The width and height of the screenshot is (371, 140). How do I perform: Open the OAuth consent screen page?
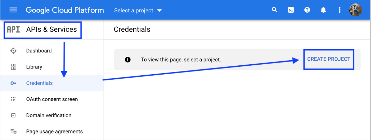tap(52, 99)
